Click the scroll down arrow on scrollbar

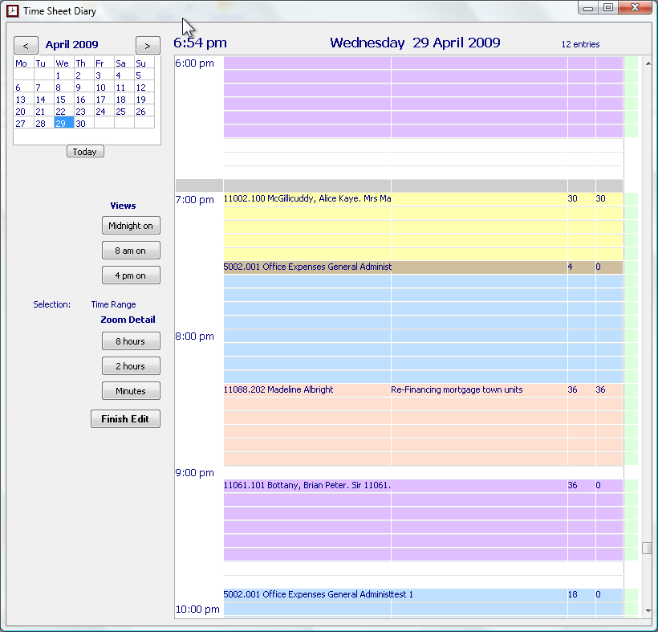point(647,611)
